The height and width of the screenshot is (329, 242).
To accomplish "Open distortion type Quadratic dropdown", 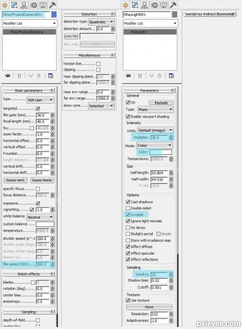I will [x=102, y=22].
